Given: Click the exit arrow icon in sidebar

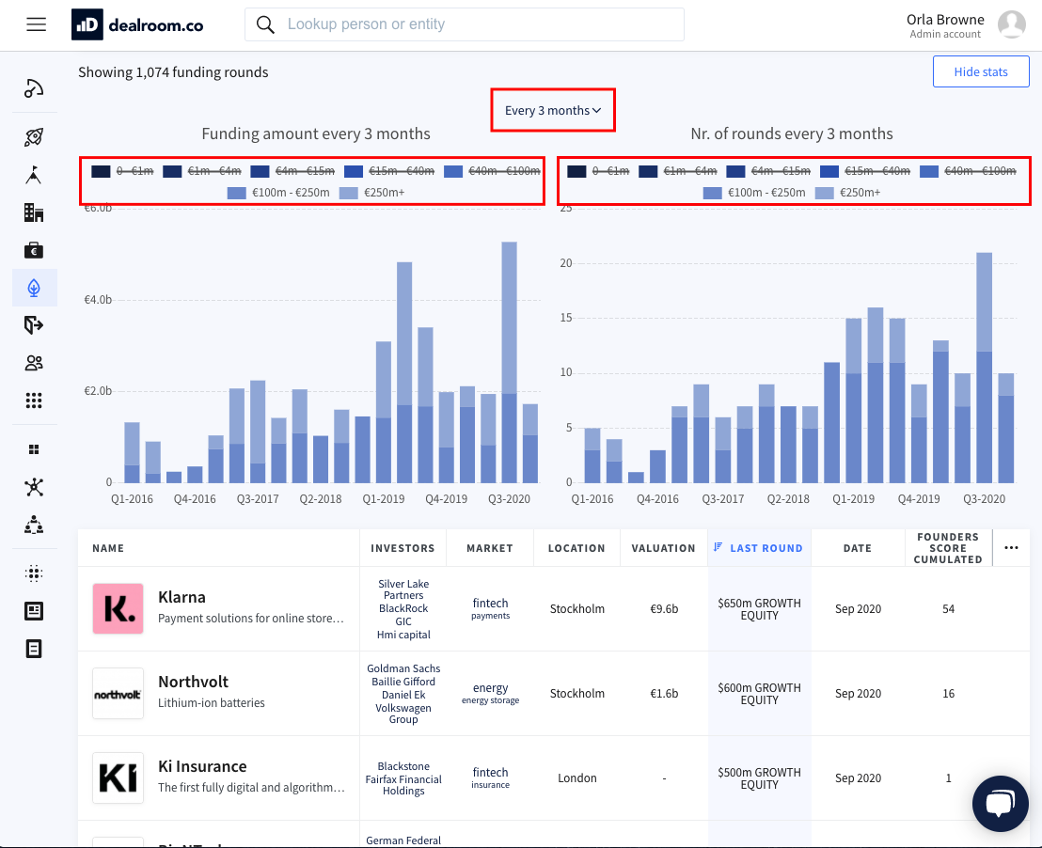Looking at the screenshot, I should (x=34, y=325).
